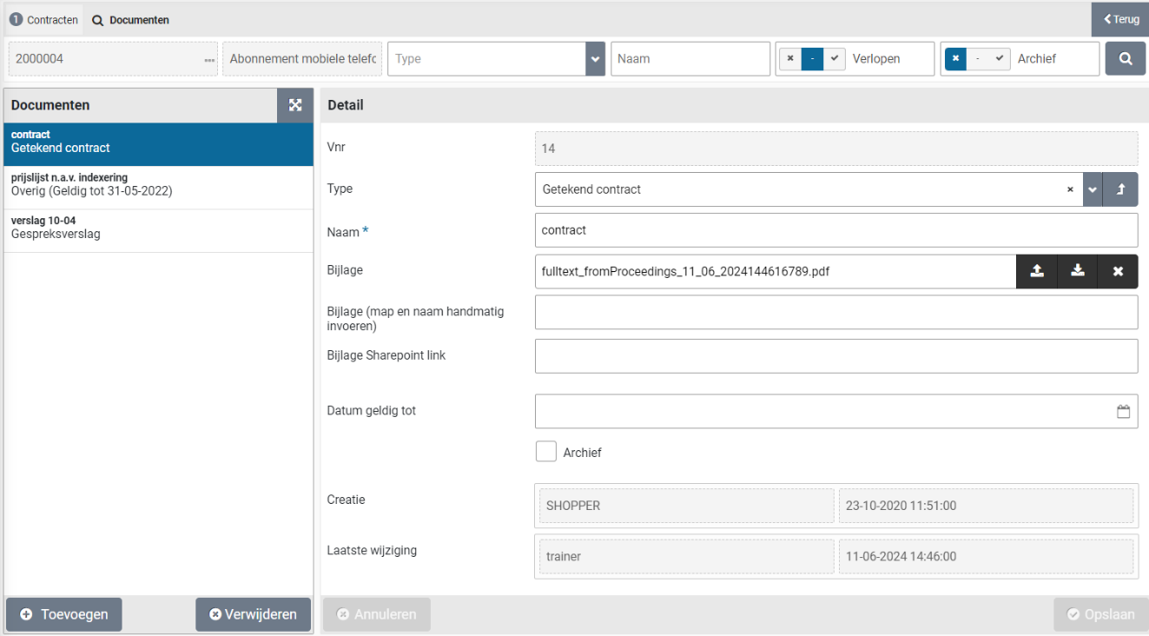The width and height of the screenshot is (1149, 636).
Task: Open contract number lookup ellipsis
Action: pyautogui.click(x=209, y=60)
